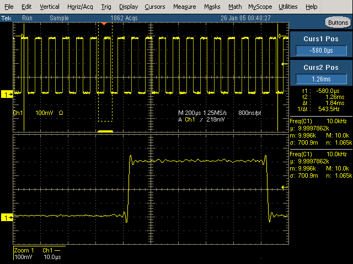This screenshot has height=264, width=353.
Task: Open the Utilities menu
Action: pos(288,7)
